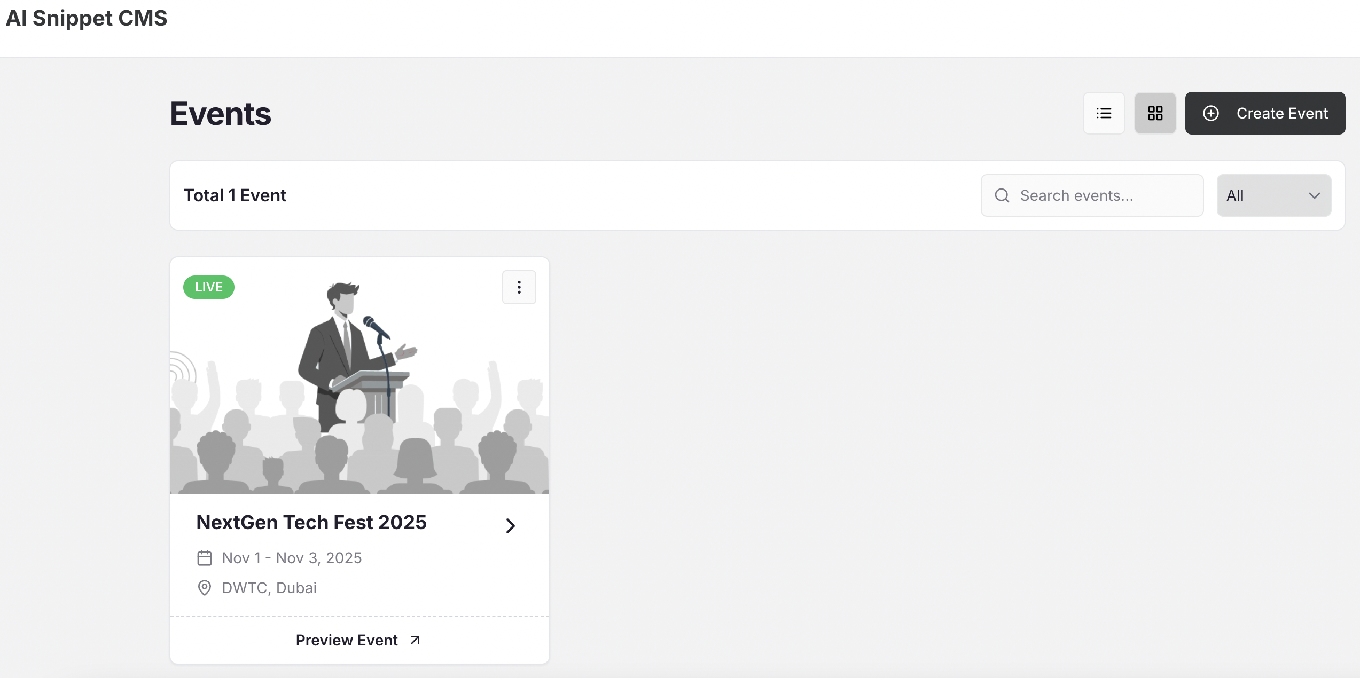Switch to grid view for events

(x=1155, y=113)
